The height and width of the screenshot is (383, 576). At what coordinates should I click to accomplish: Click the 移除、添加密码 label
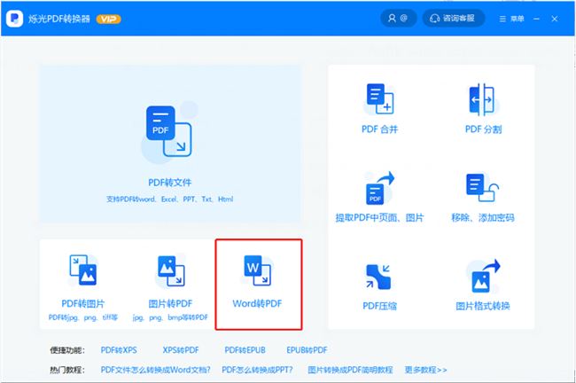483,217
